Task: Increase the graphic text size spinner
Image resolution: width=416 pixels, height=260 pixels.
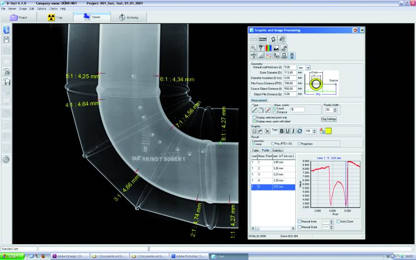Action: click(314, 129)
